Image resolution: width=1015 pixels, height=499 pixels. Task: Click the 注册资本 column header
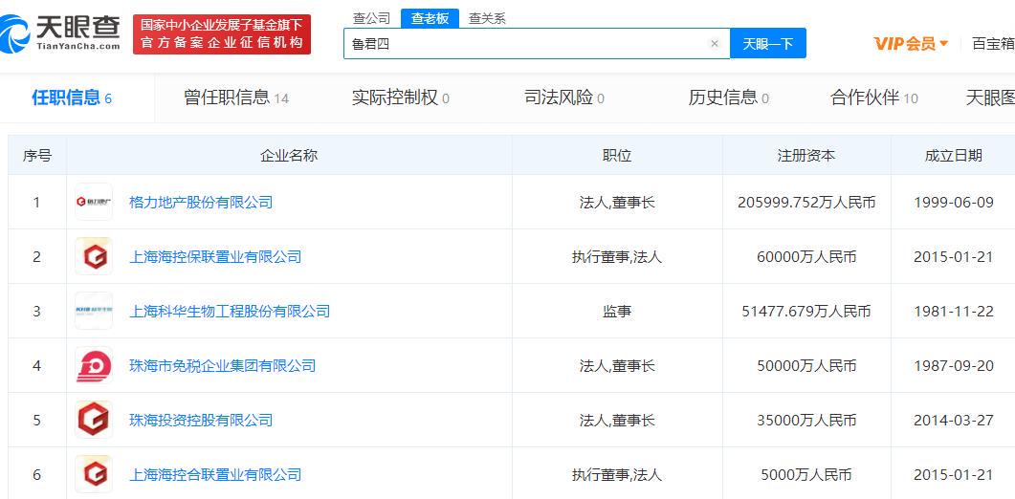tap(806, 155)
